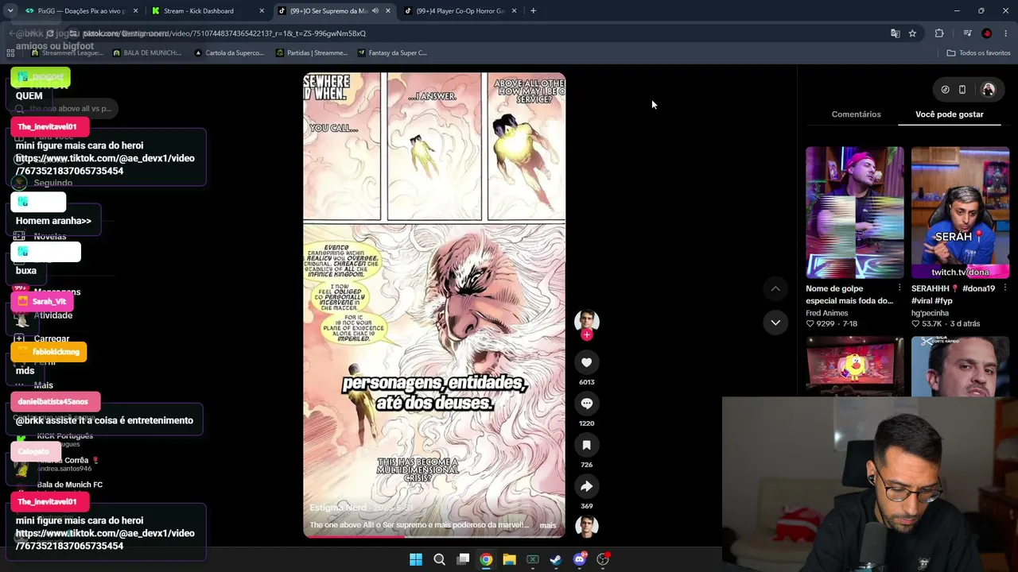
Task: Open Discord from the taskbar
Action: pyautogui.click(x=580, y=559)
